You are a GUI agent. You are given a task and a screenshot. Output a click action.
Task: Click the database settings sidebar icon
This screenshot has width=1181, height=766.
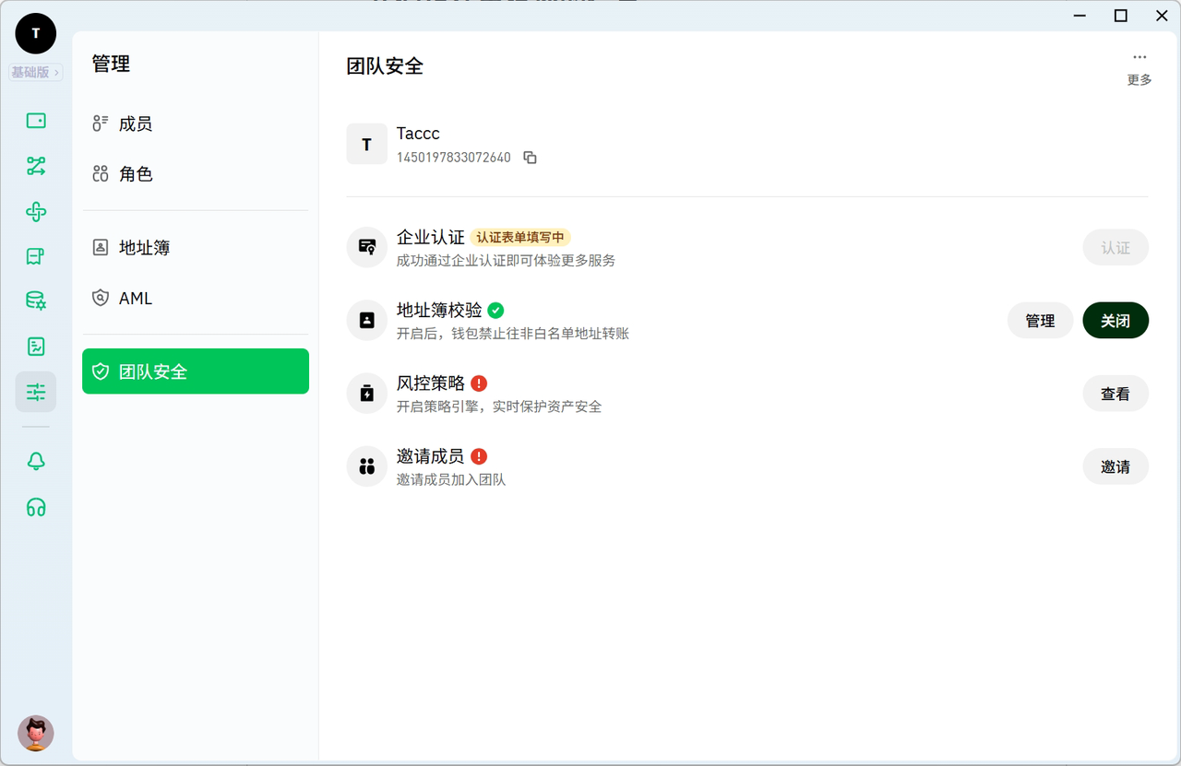click(x=36, y=301)
